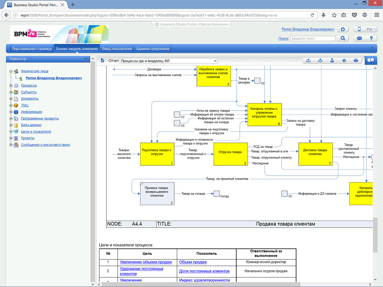This screenshot has height=287, width=383.
Task: Switch to mobile view via phone icon
Action: pos(360,29)
